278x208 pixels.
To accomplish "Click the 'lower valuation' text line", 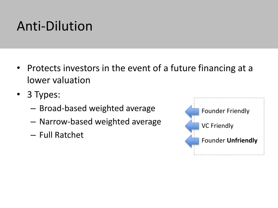I will point(59,80).
